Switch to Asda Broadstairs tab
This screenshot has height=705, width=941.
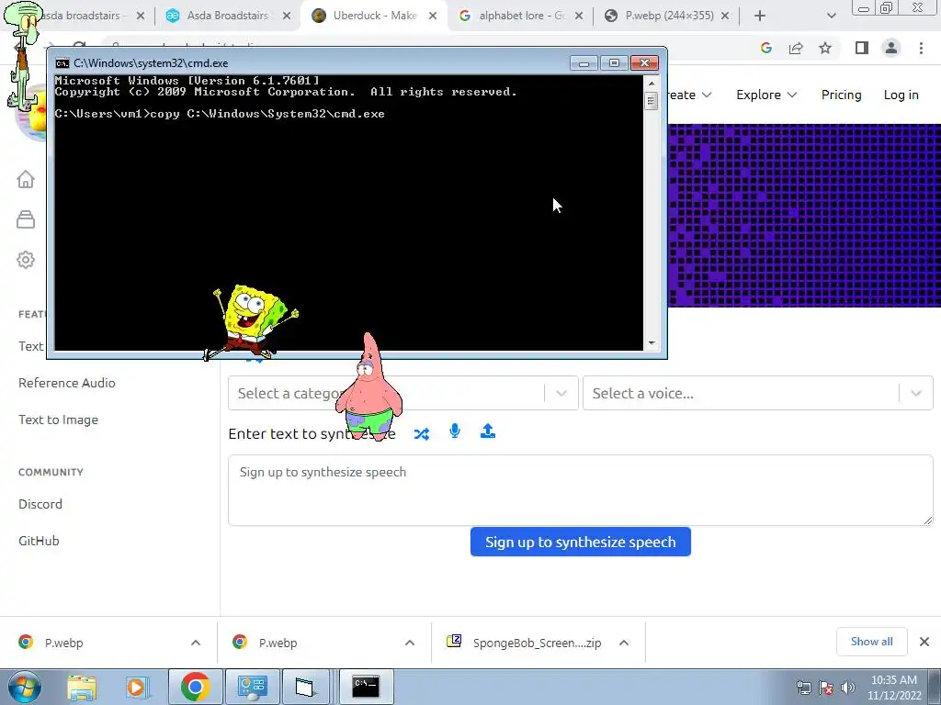tap(228, 16)
